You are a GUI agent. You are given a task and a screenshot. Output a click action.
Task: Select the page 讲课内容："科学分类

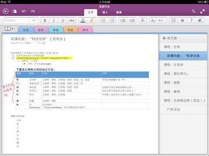[x=183, y=56]
